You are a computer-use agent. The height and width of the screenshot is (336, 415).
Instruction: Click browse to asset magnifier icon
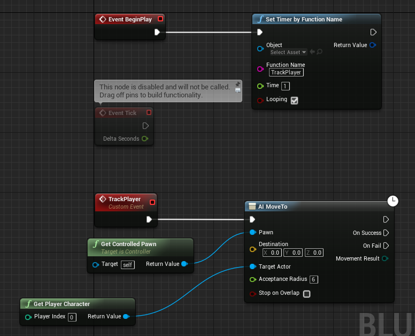[319, 52]
